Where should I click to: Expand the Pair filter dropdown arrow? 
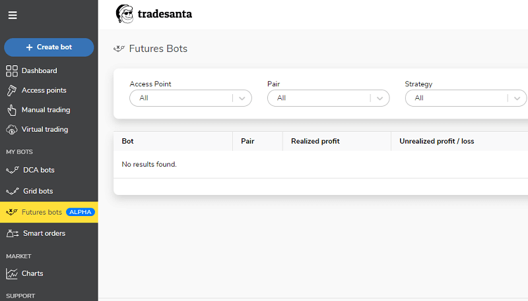(379, 98)
